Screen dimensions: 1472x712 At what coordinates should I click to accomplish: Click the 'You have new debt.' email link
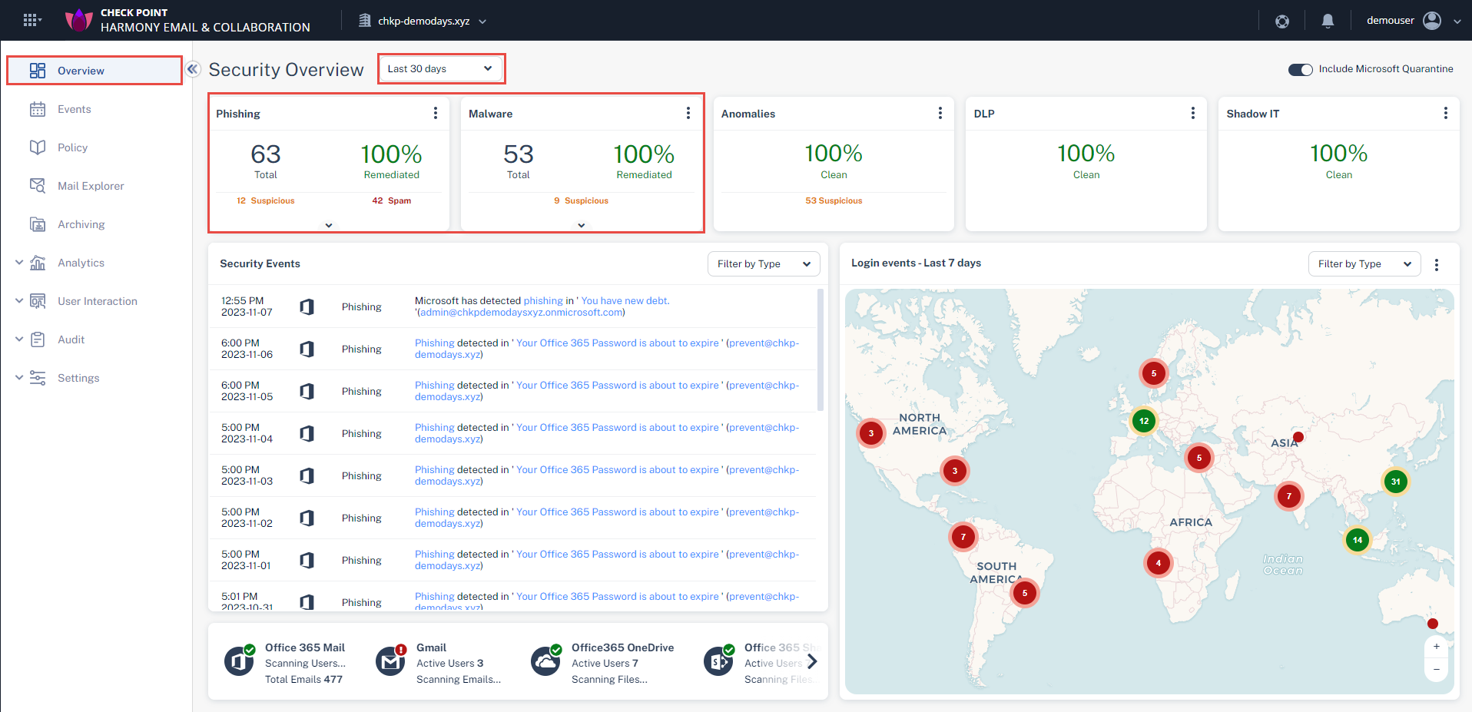pos(625,301)
